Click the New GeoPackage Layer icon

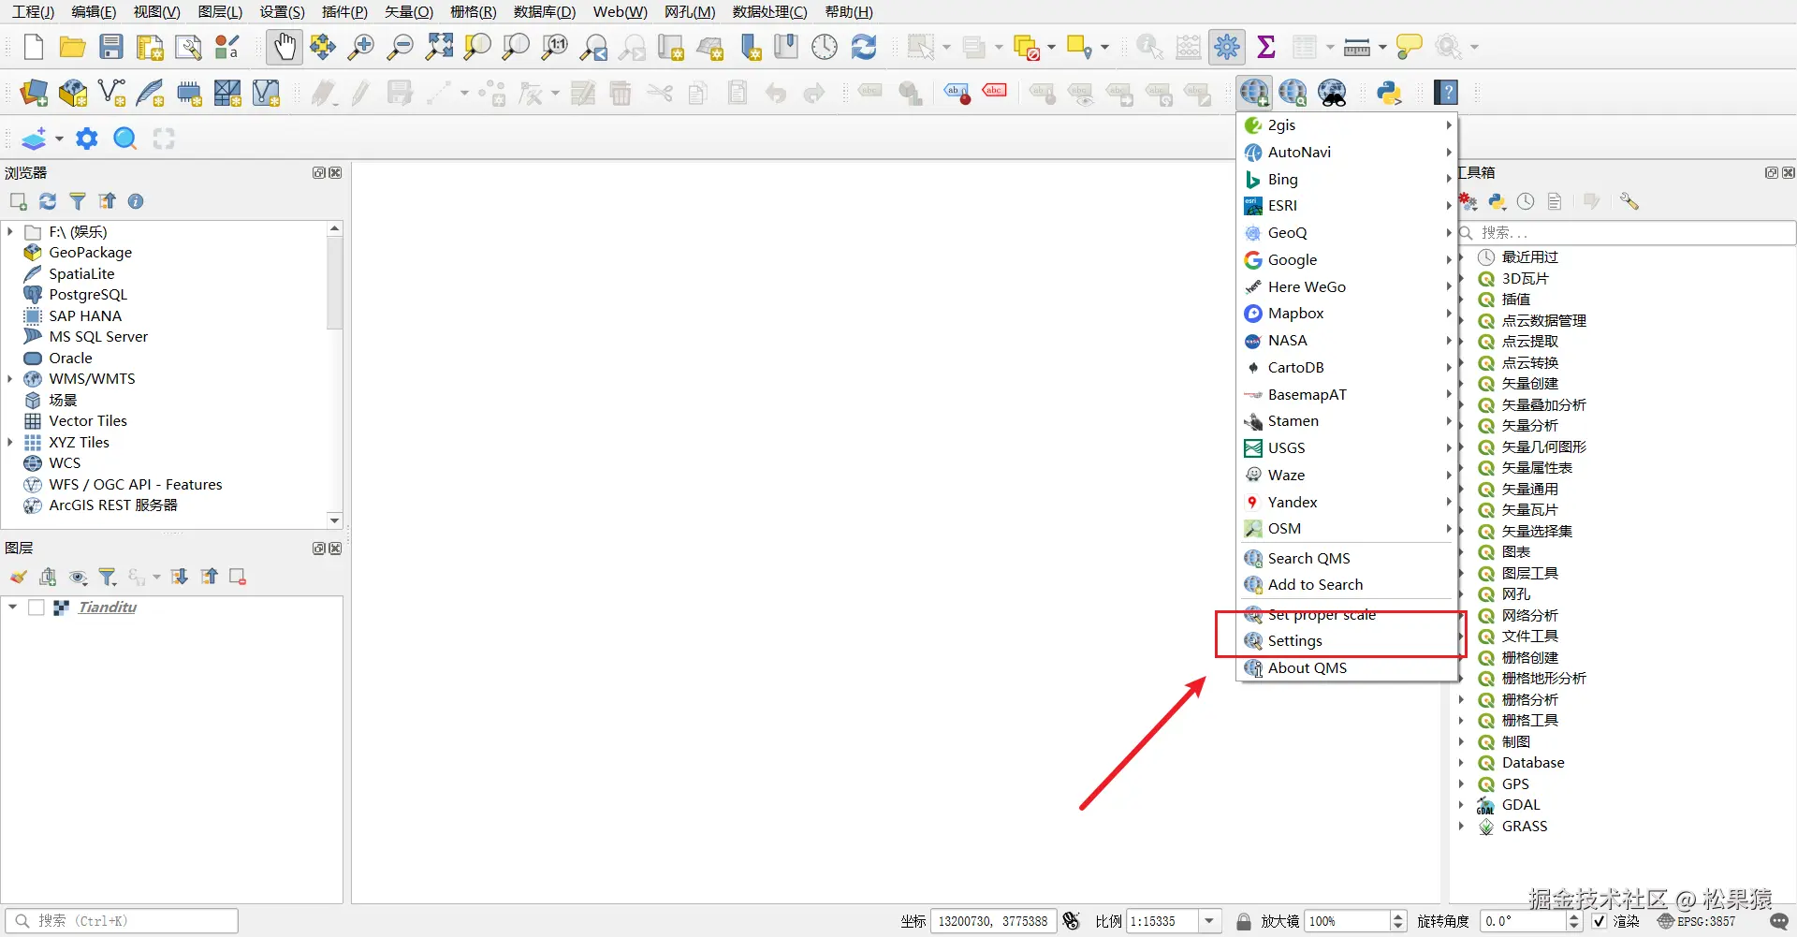[73, 93]
